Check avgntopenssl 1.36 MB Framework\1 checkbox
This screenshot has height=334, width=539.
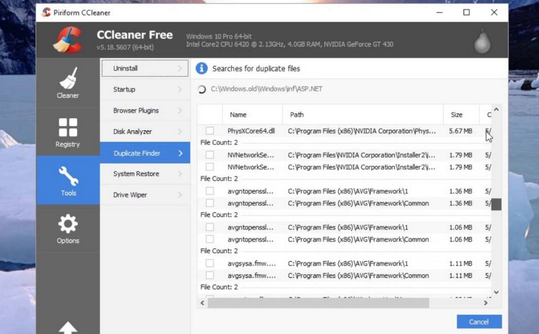point(210,191)
